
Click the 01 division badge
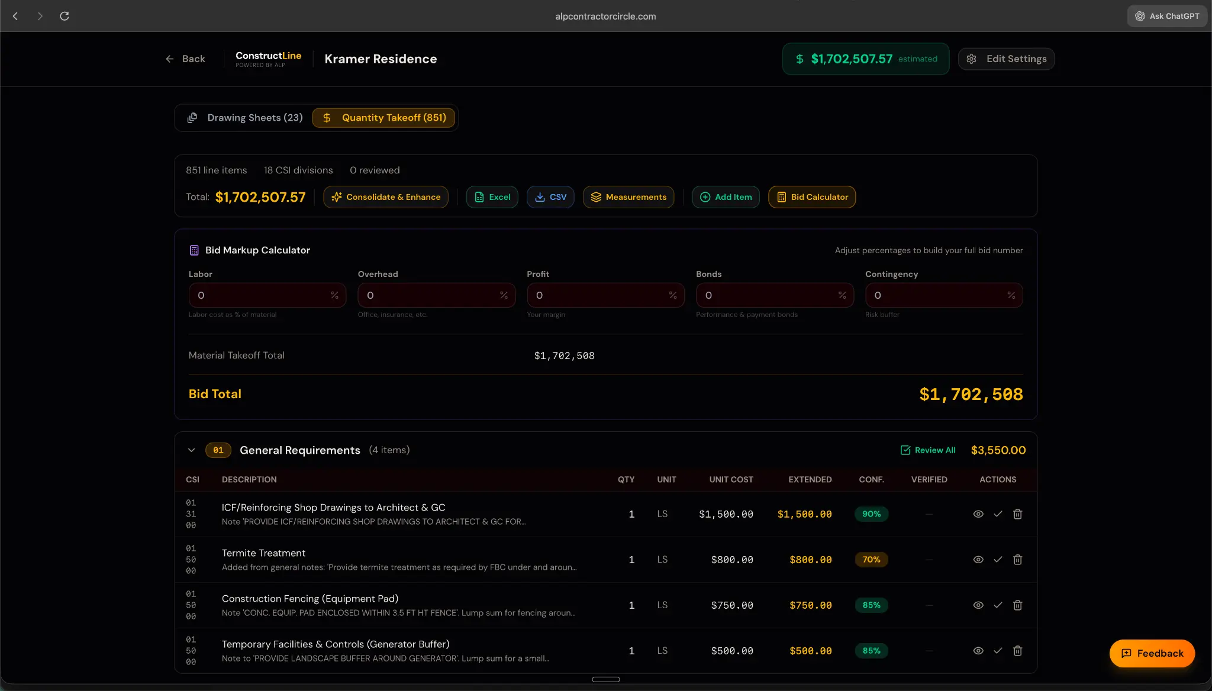pyautogui.click(x=218, y=450)
